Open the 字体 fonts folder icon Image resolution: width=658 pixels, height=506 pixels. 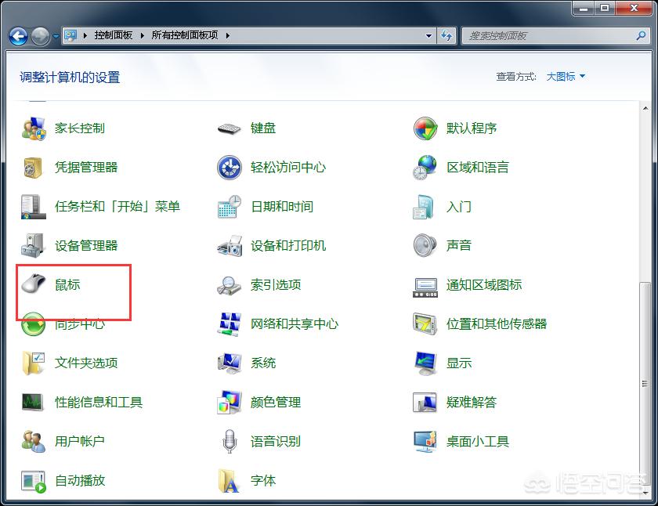[x=229, y=481]
